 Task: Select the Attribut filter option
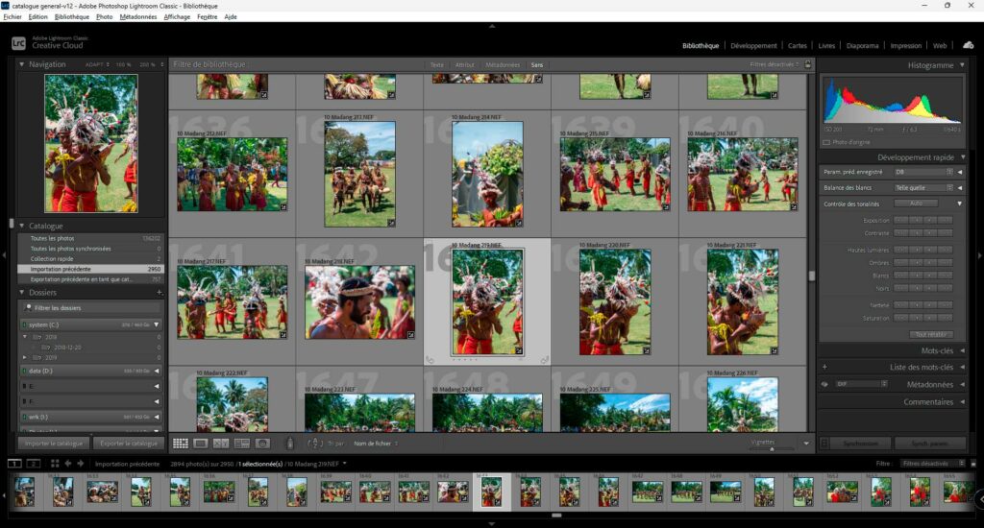pyautogui.click(x=464, y=65)
